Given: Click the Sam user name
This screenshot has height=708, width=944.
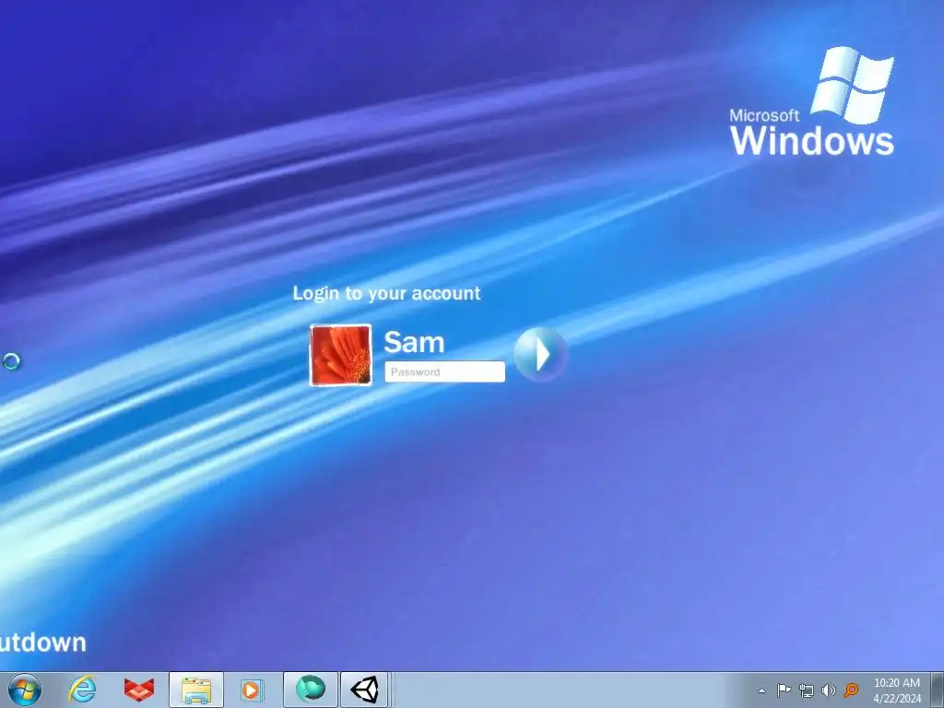Looking at the screenshot, I should tap(414, 342).
